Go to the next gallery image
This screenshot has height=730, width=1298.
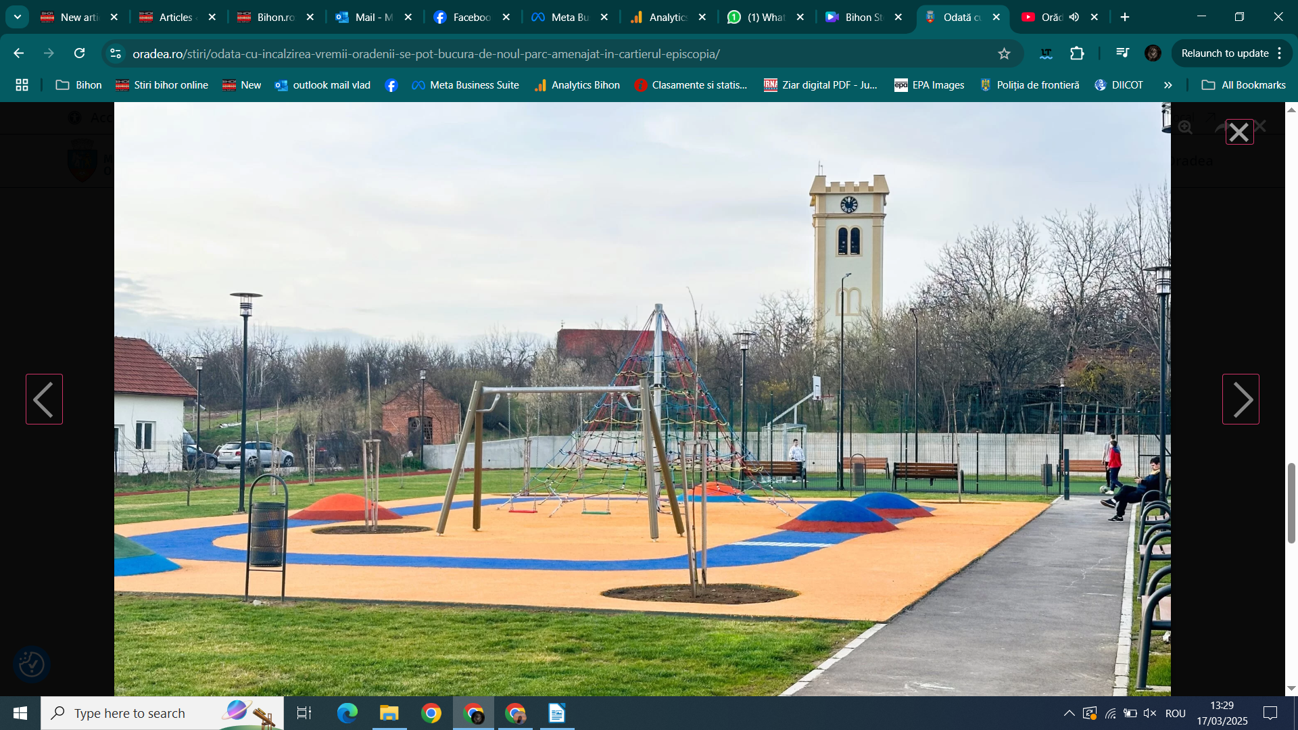click(1241, 399)
